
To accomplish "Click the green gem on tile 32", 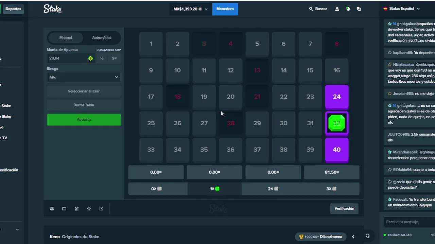I will tap(337, 123).
